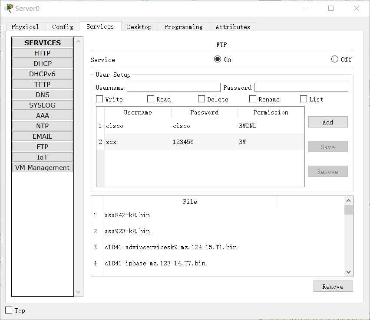
Task: Enable the Read permission checkbox
Action: click(151, 99)
